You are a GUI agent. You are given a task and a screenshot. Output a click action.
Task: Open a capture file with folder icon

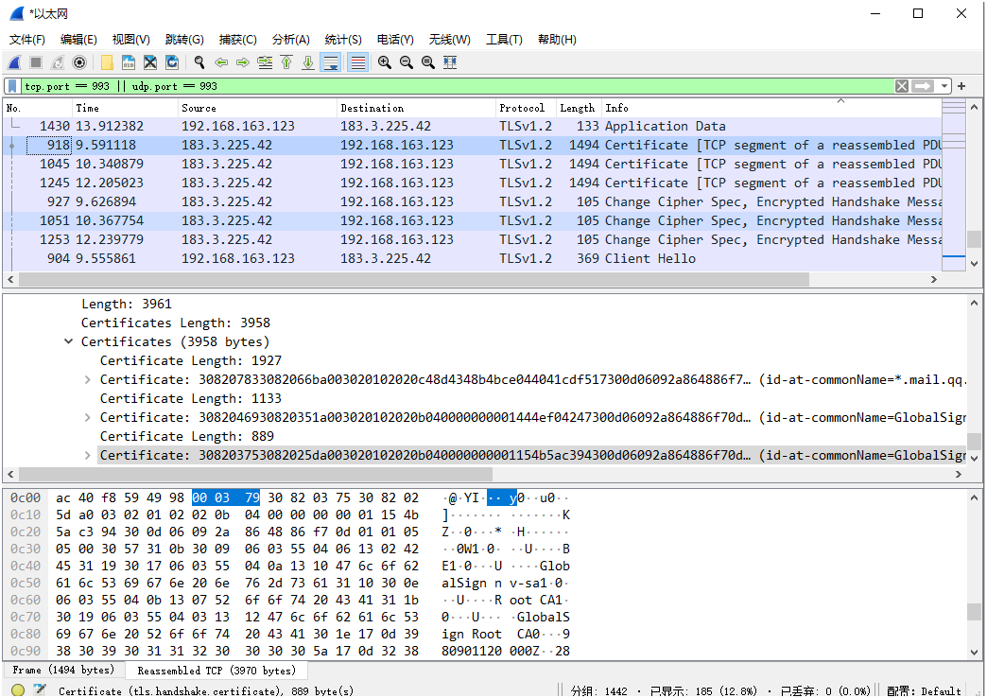[x=107, y=62]
